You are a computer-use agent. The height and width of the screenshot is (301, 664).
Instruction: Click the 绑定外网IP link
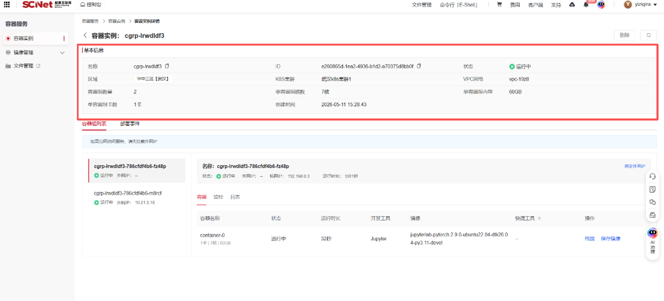coord(634,166)
